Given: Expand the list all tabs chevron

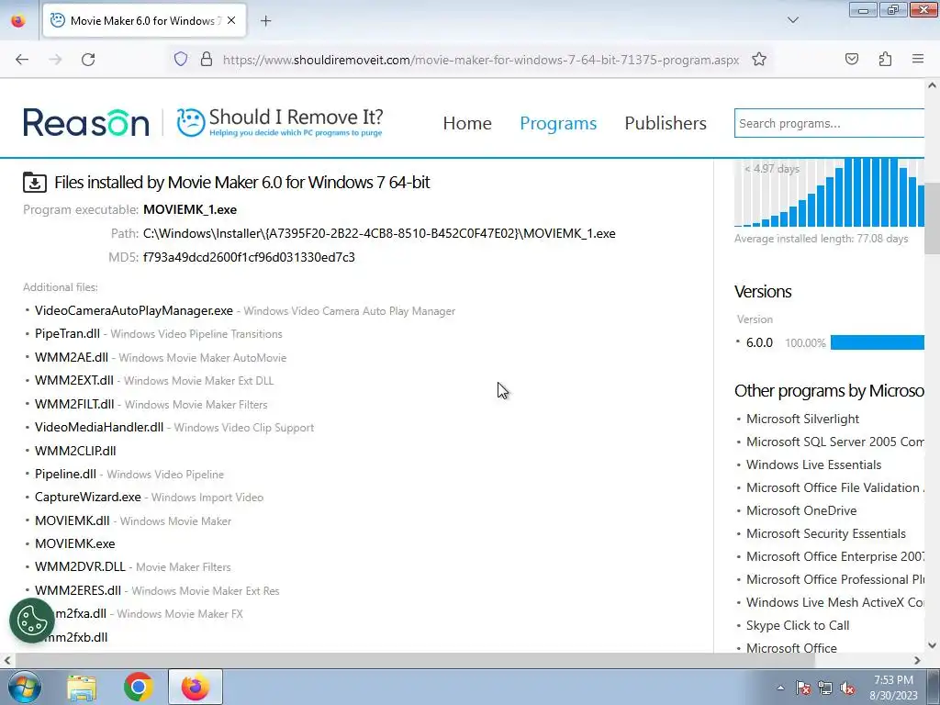Looking at the screenshot, I should pos(792,20).
